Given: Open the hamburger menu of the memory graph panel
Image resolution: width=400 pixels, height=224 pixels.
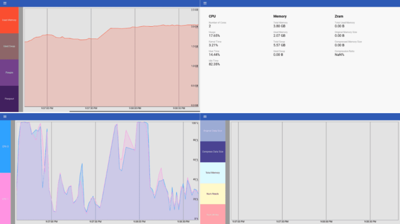Looking at the screenshot, I should [4, 3].
